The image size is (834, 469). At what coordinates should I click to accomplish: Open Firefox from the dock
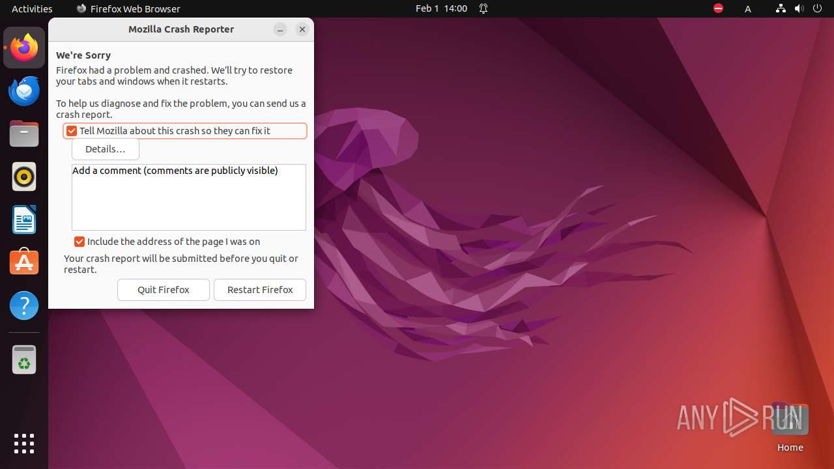24,48
